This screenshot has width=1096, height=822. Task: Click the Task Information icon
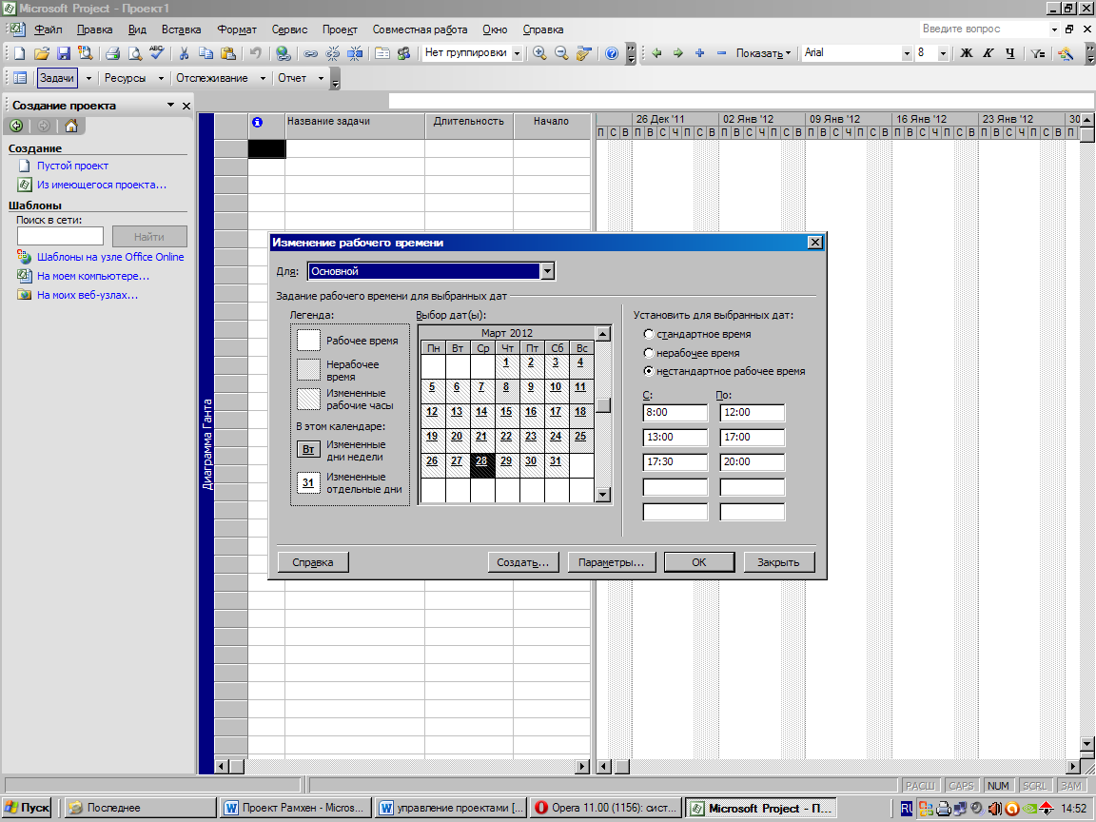(x=382, y=53)
